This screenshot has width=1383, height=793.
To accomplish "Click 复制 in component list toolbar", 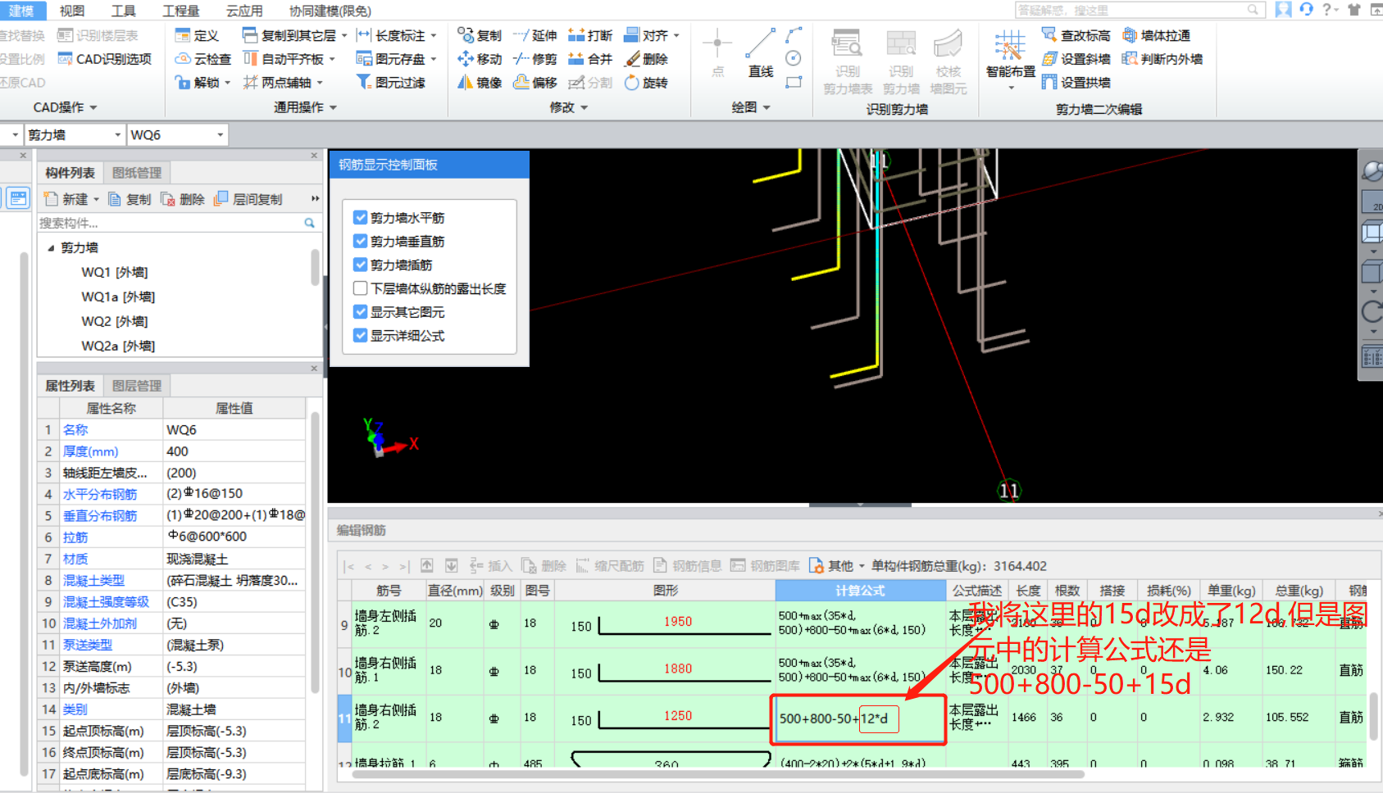I will pos(130,199).
